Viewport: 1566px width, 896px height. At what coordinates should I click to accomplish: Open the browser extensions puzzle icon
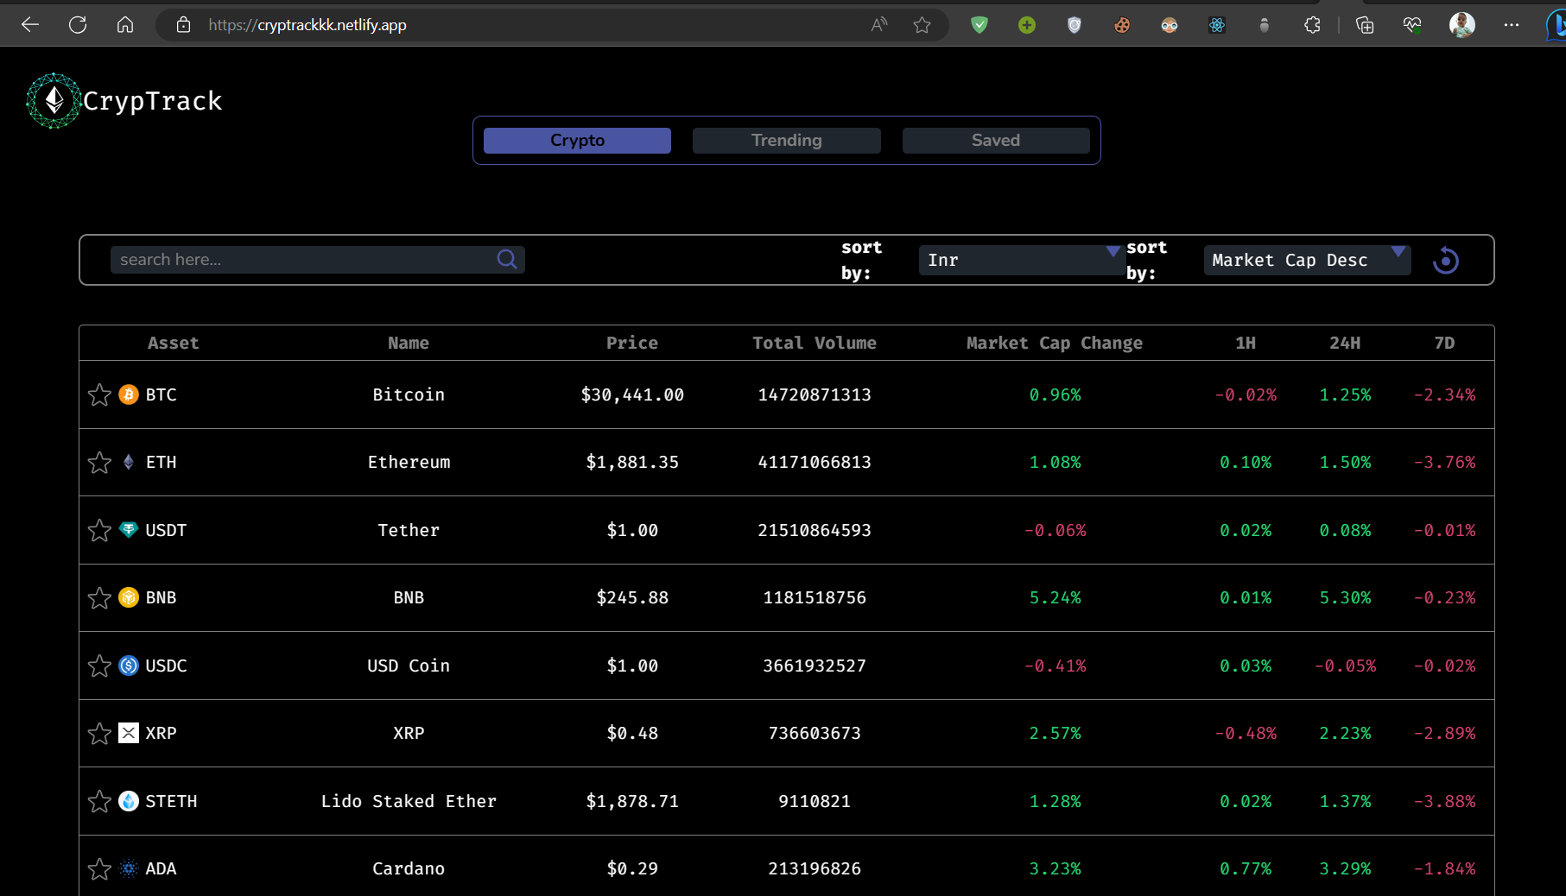1312,25
